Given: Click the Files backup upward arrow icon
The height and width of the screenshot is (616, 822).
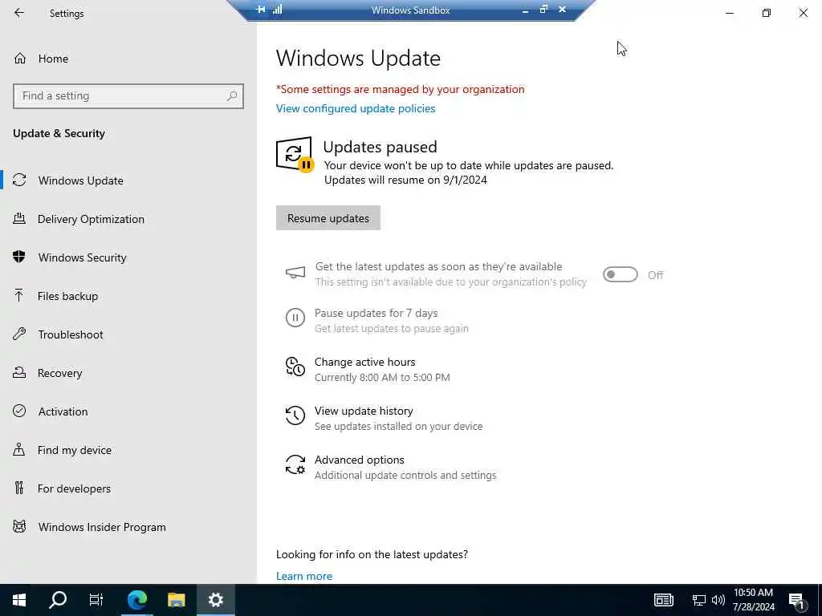Looking at the screenshot, I should point(19,295).
